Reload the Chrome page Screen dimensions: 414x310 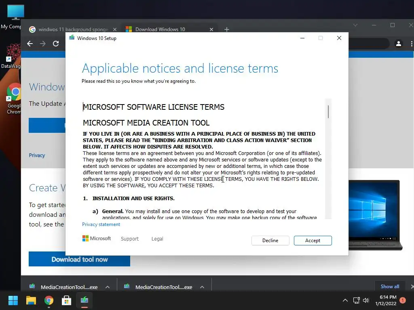[56, 44]
